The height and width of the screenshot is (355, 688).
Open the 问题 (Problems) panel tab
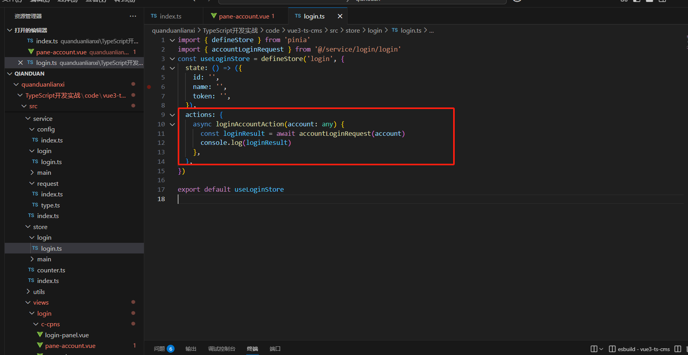[159, 349]
